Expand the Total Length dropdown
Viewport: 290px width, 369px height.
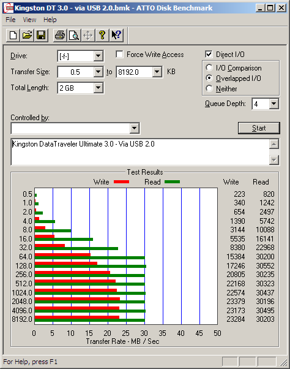98,88
